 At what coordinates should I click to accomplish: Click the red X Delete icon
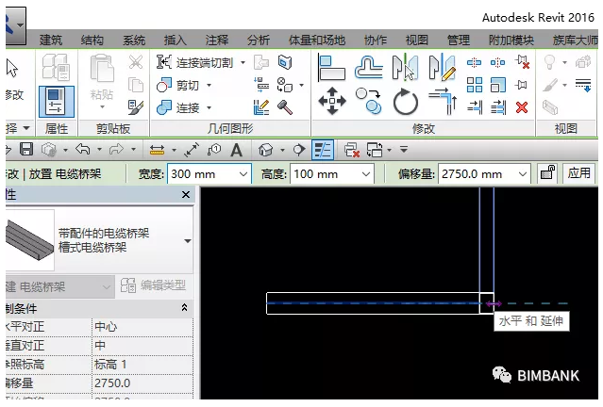tap(522, 107)
